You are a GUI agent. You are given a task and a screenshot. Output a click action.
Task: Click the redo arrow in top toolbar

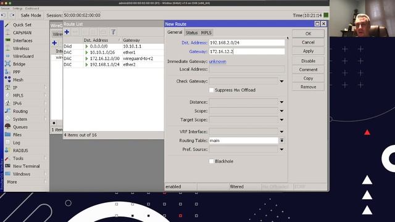(12, 15)
